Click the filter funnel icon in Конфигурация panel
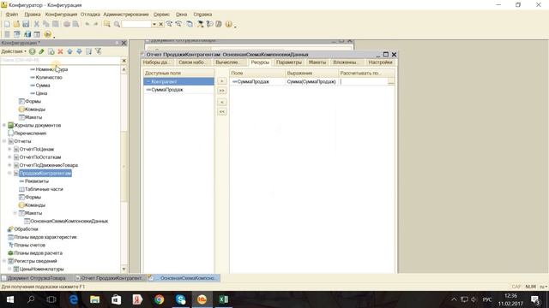The width and height of the screenshot is (549, 308). [99, 51]
